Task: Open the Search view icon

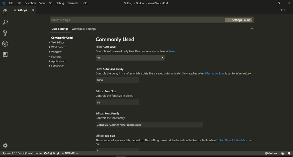Action: pyautogui.click(x=5, y=22)
